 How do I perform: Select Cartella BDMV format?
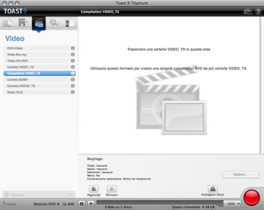(39, 80)
